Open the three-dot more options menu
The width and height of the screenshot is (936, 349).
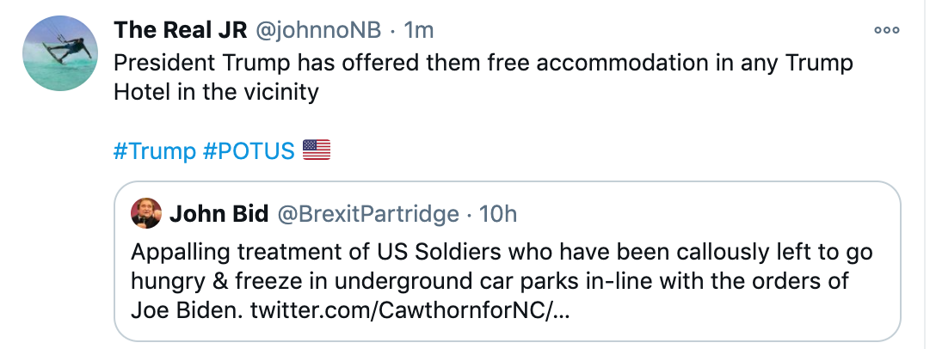pyautogui.click(x=886, y=30)
